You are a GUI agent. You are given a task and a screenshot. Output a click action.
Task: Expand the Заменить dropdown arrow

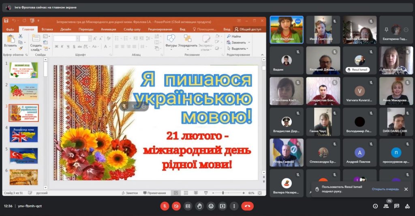point(248,43)
